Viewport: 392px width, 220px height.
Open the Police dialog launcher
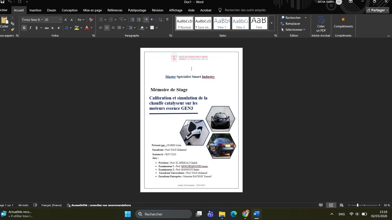pos(93,36)
